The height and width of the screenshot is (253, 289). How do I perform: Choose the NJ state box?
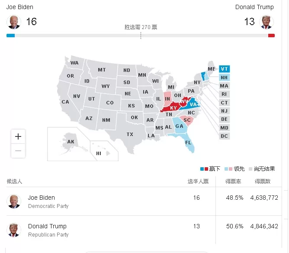[224, 111]
